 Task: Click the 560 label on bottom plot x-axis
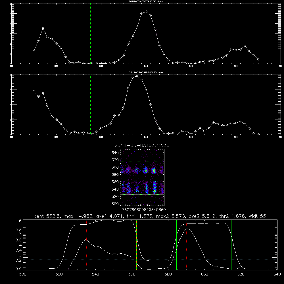(x=132, y=274)
